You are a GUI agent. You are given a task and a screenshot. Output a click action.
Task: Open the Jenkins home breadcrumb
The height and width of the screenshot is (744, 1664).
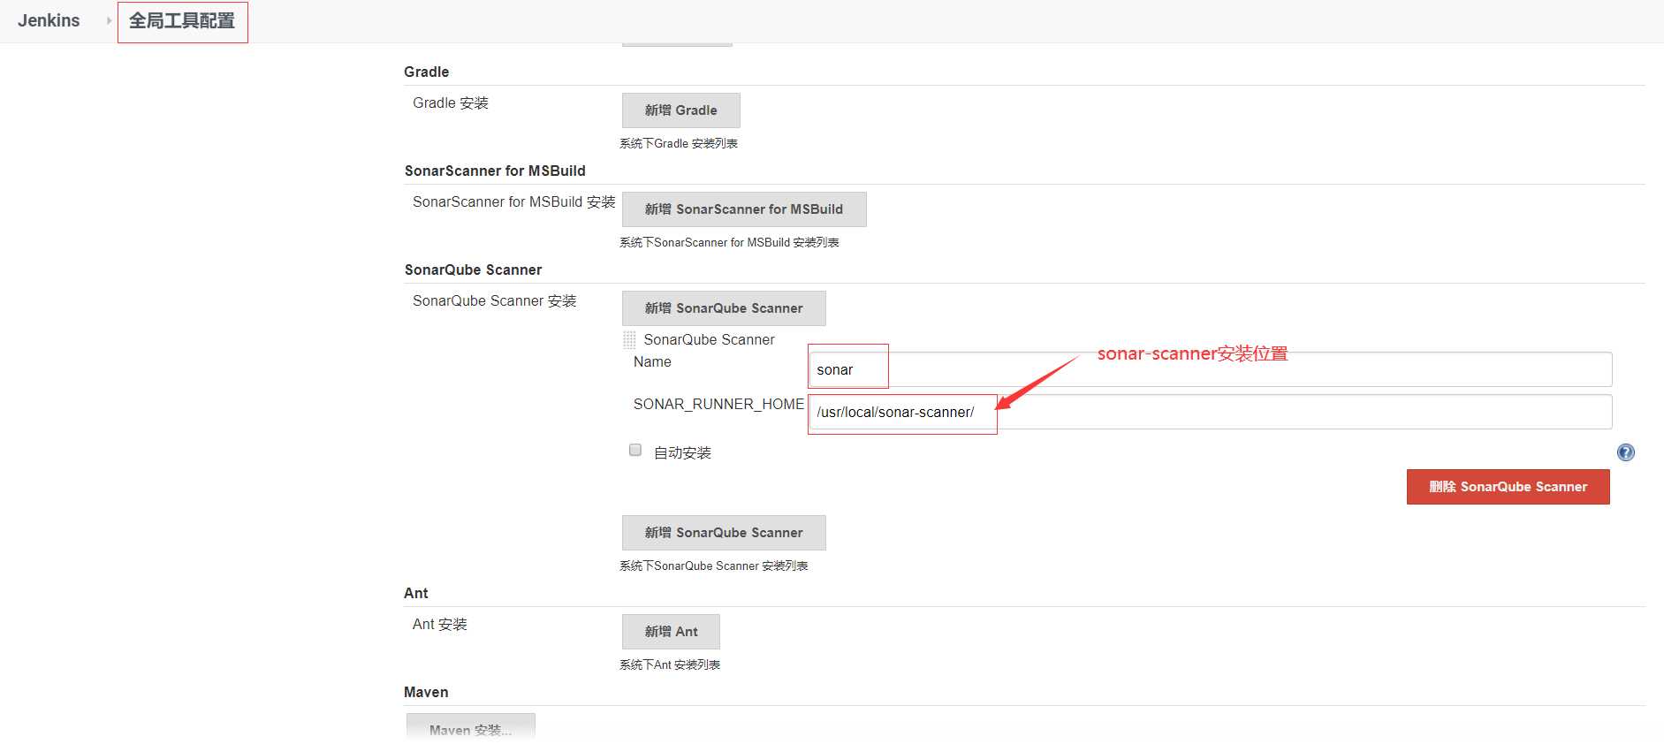49,20
